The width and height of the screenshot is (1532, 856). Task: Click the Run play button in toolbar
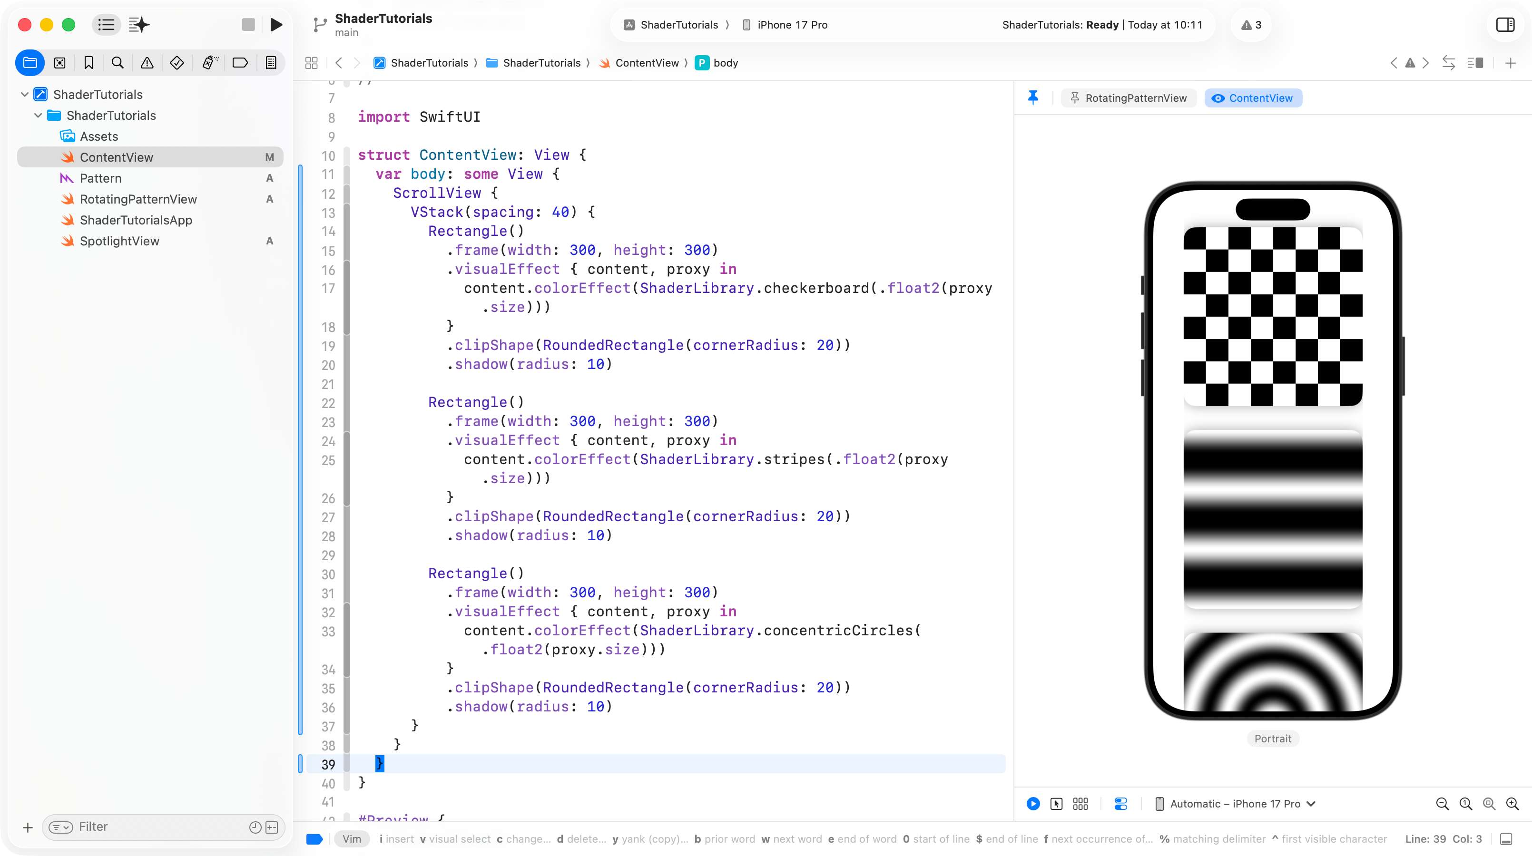tap(276, 25)
